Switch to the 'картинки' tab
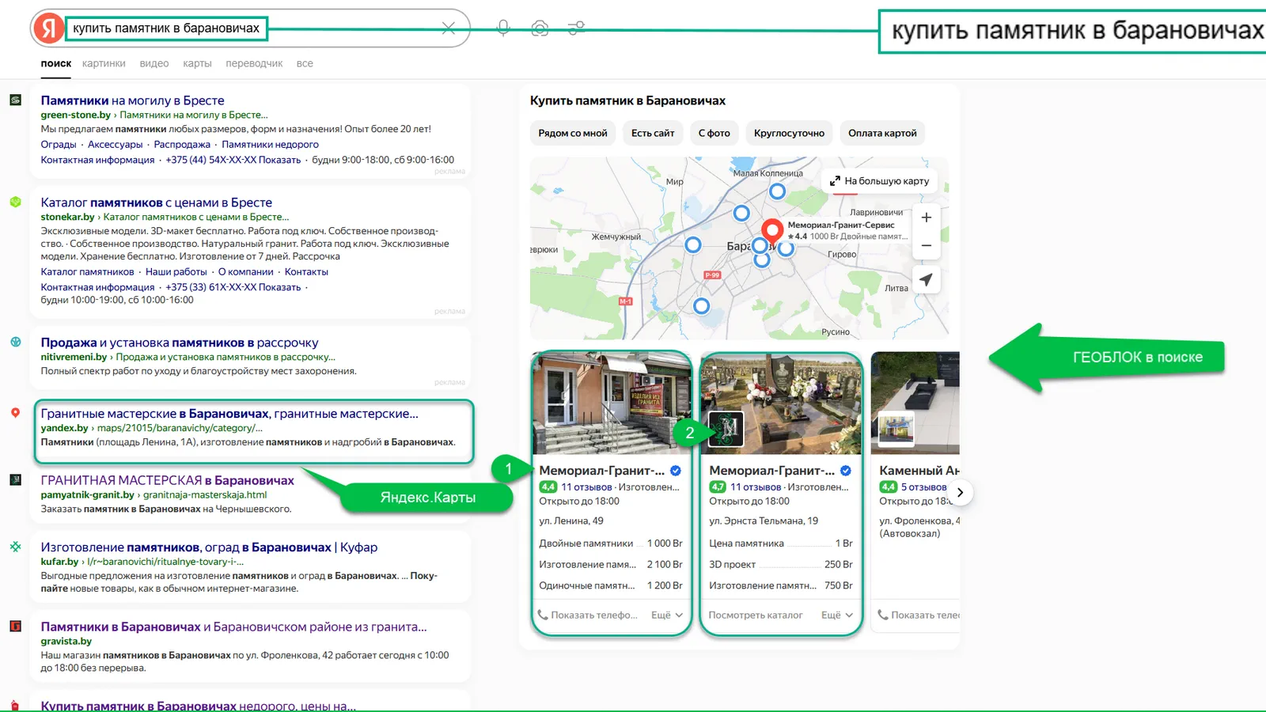The height and width of the screenshot is (712, 1266). pyautogui.click(x=104, y=63)
